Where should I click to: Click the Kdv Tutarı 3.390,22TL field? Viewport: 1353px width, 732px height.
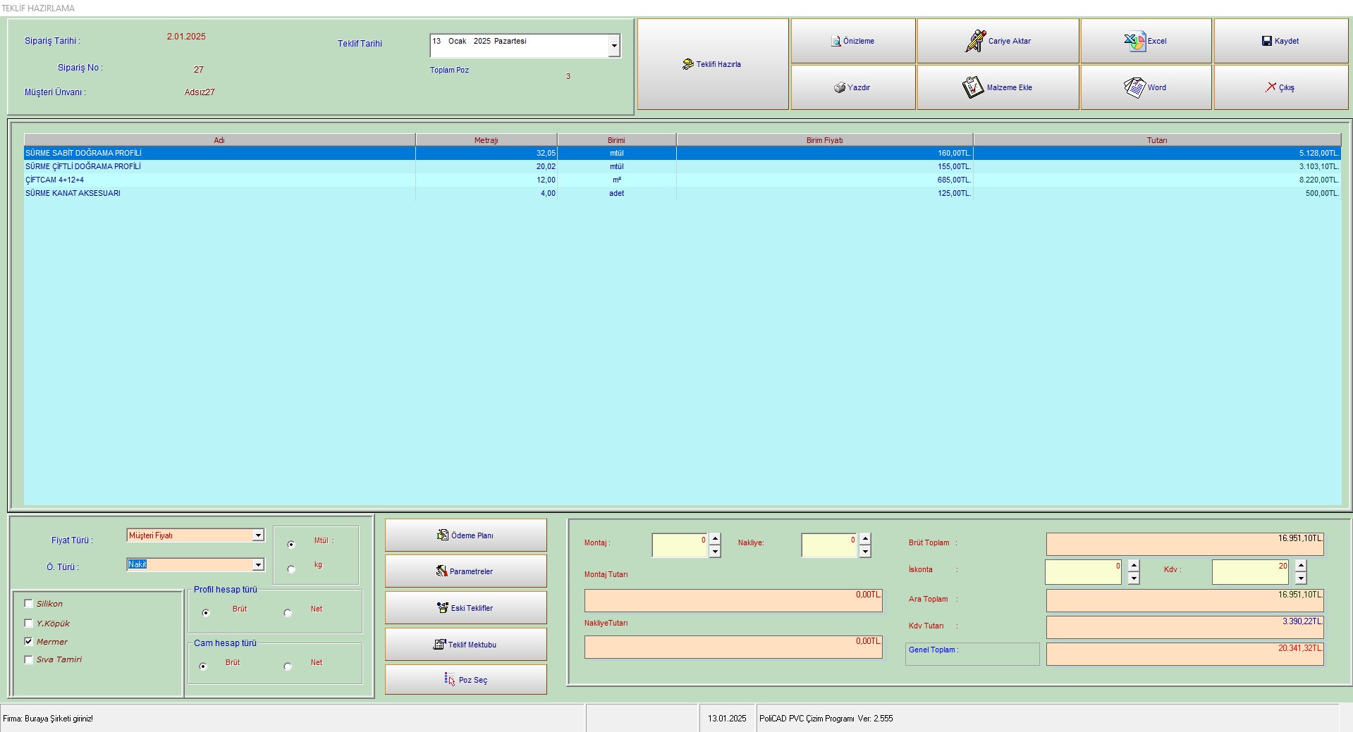click(x=1184, y=627)
